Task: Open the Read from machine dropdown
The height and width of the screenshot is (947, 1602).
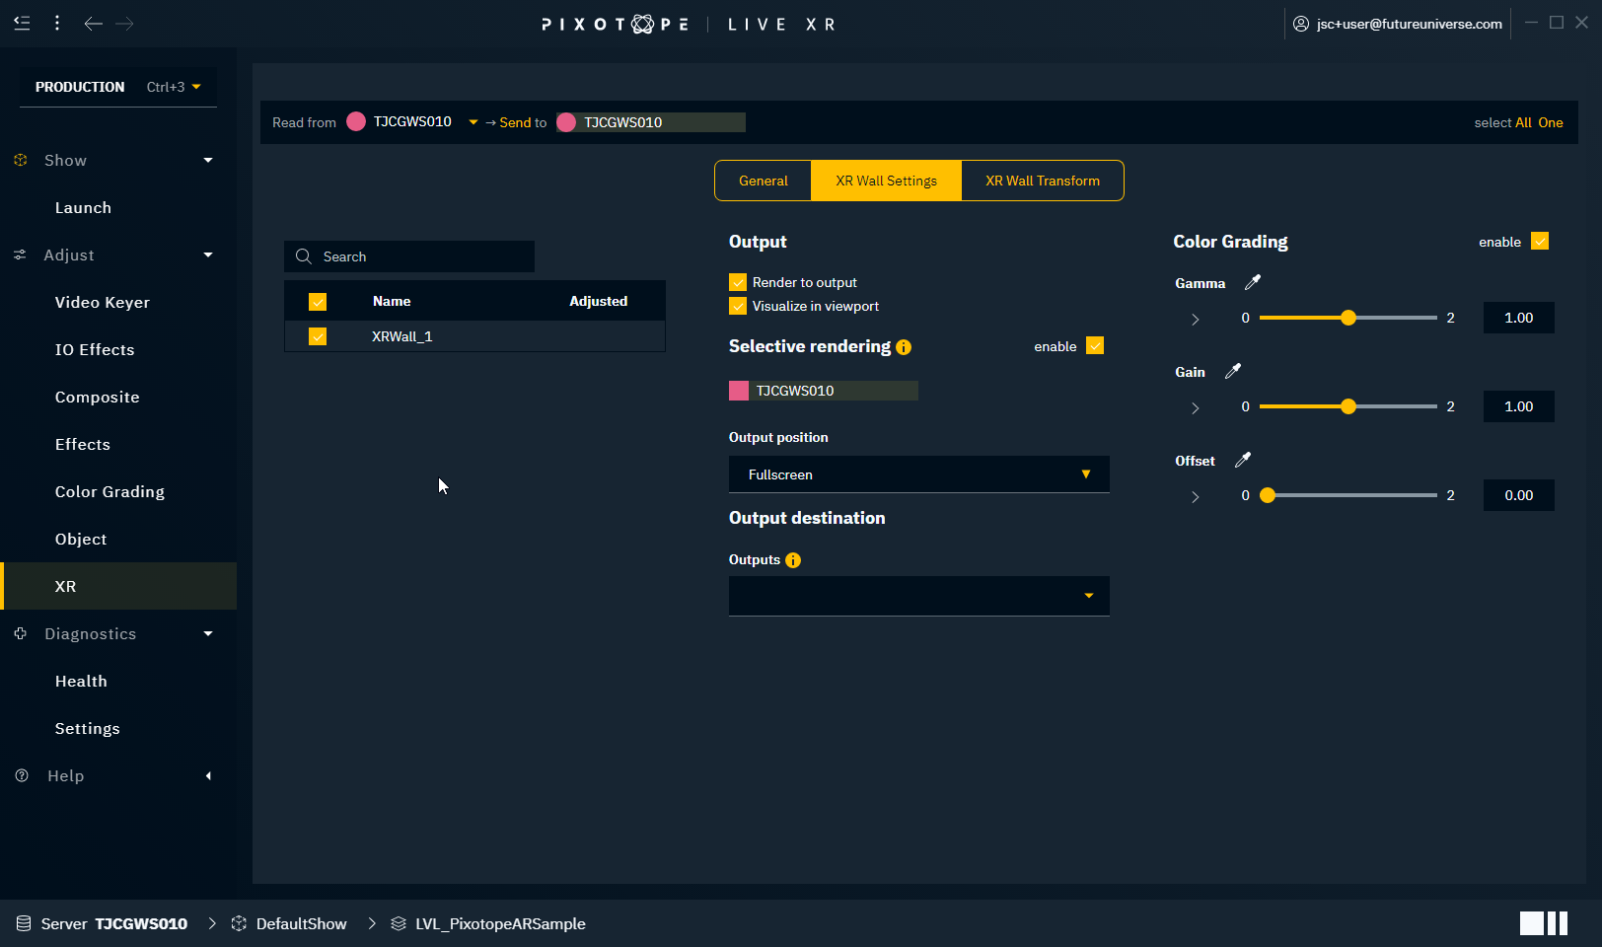Action: [473, 122]
